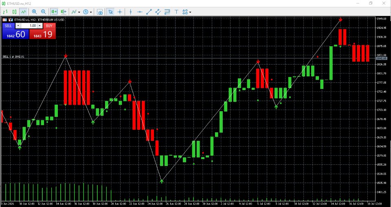This screenshot has width=391, height=207.
Task: Select the equidistant channel tool
Action: pos(158,12)
